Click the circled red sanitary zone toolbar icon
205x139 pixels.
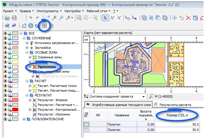(45, 26)
